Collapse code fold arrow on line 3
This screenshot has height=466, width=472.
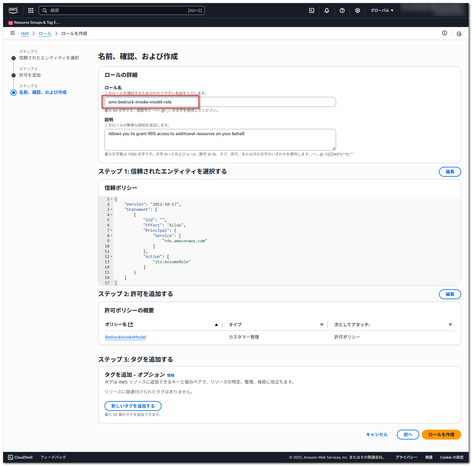click(x=112, y=210)
